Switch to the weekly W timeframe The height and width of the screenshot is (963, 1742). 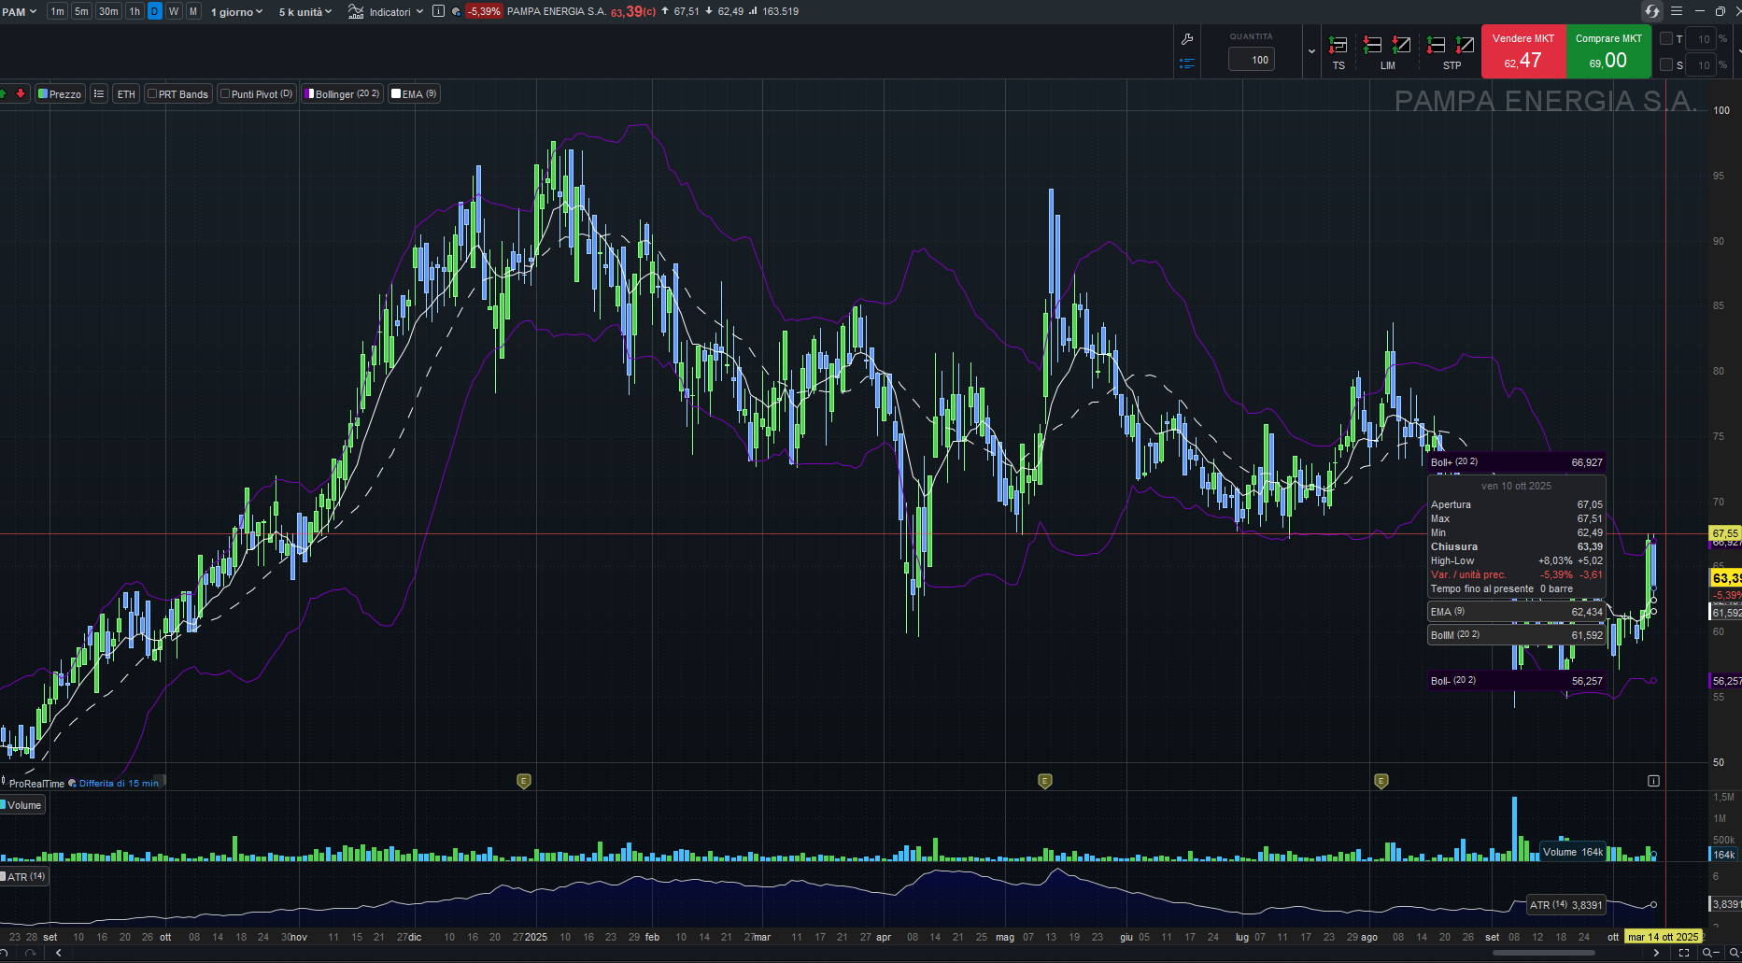174,11
